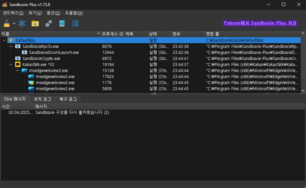Click the sort arrow in the 이름 header
The width and height of the screenshot is (306, 188).
pyautogui.click(x=98, y=34)
